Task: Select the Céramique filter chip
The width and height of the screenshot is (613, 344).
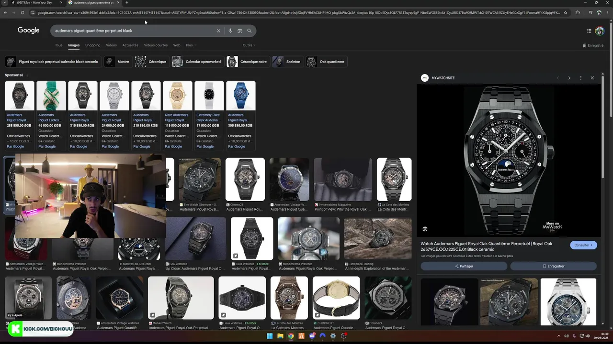Action: [x=151, y=62]
